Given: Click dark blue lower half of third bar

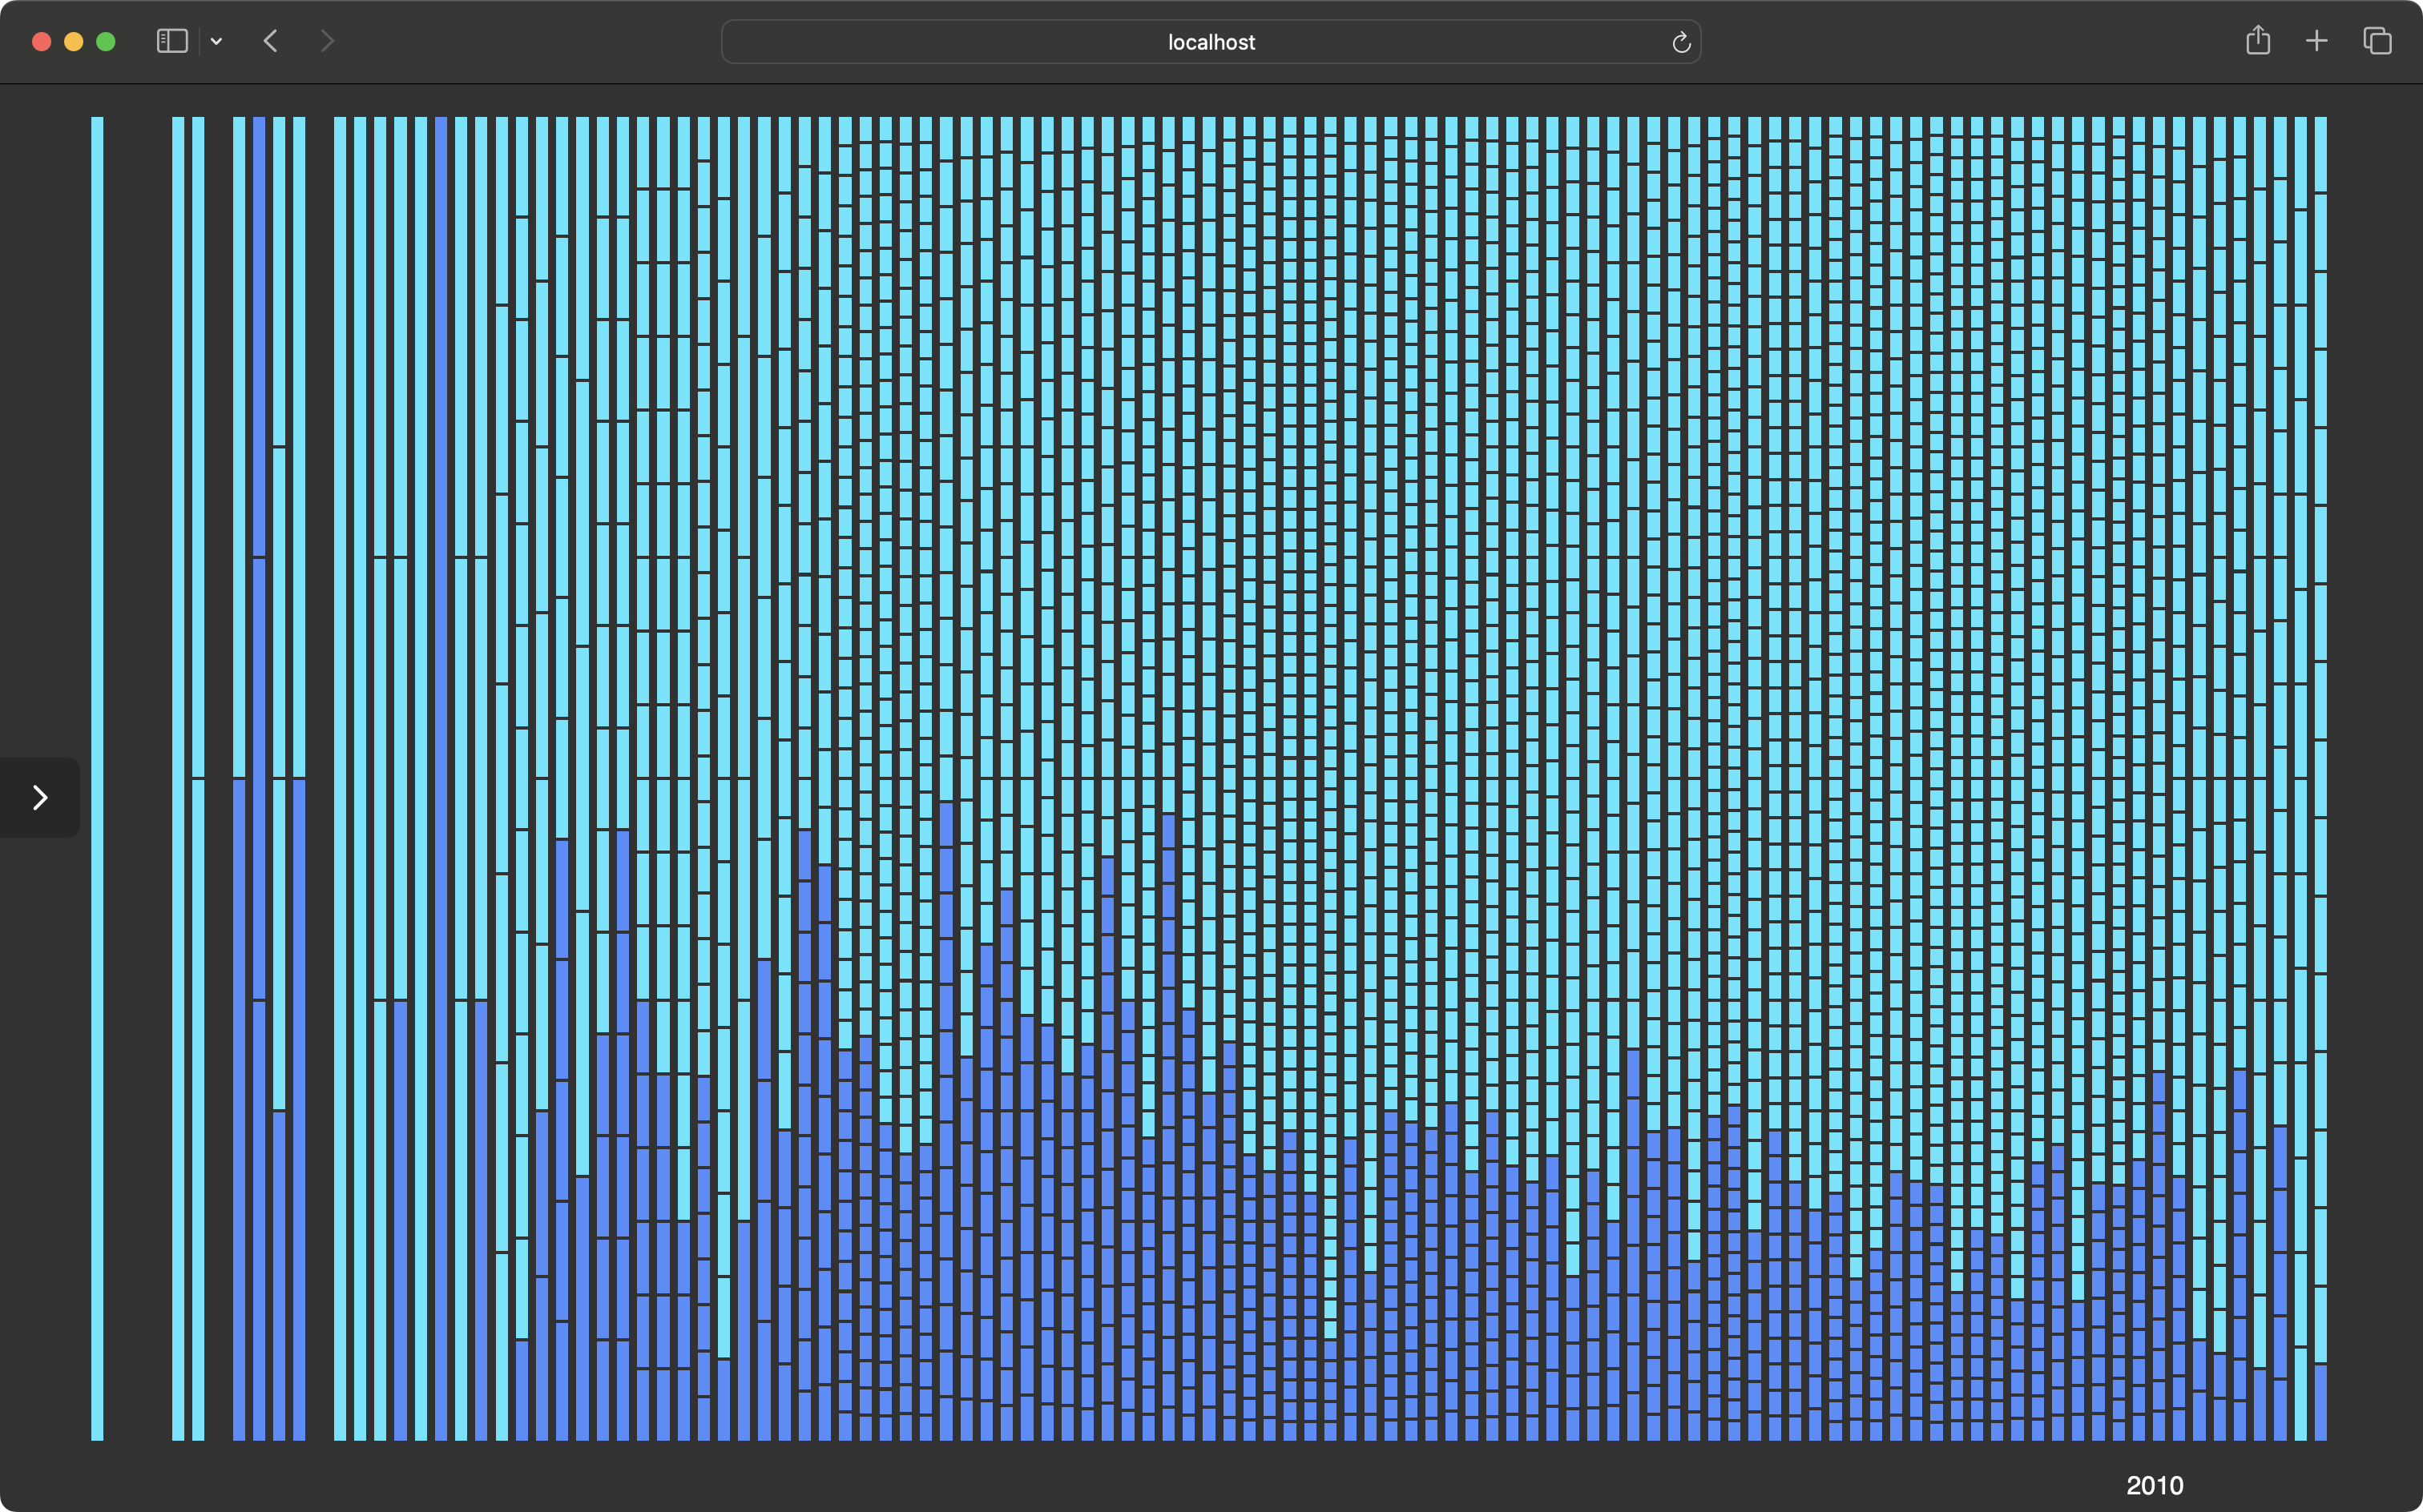Looking at the screenshot, I should (x=239, y=1108).
